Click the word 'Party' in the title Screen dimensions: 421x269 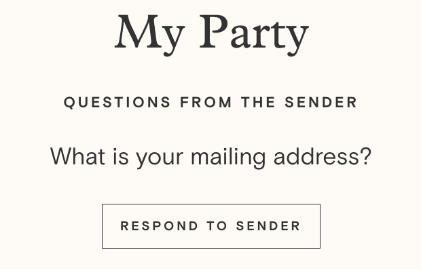[x=254, y=35]
